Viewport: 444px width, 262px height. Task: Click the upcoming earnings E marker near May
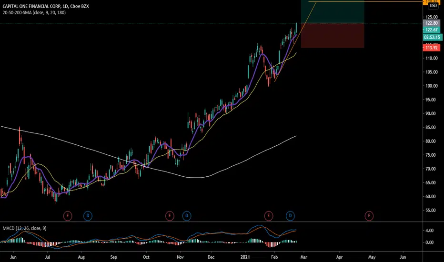point(369,216)
